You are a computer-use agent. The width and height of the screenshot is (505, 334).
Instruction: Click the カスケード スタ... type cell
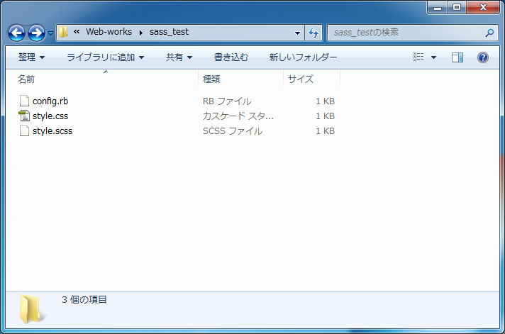[238, 116]
